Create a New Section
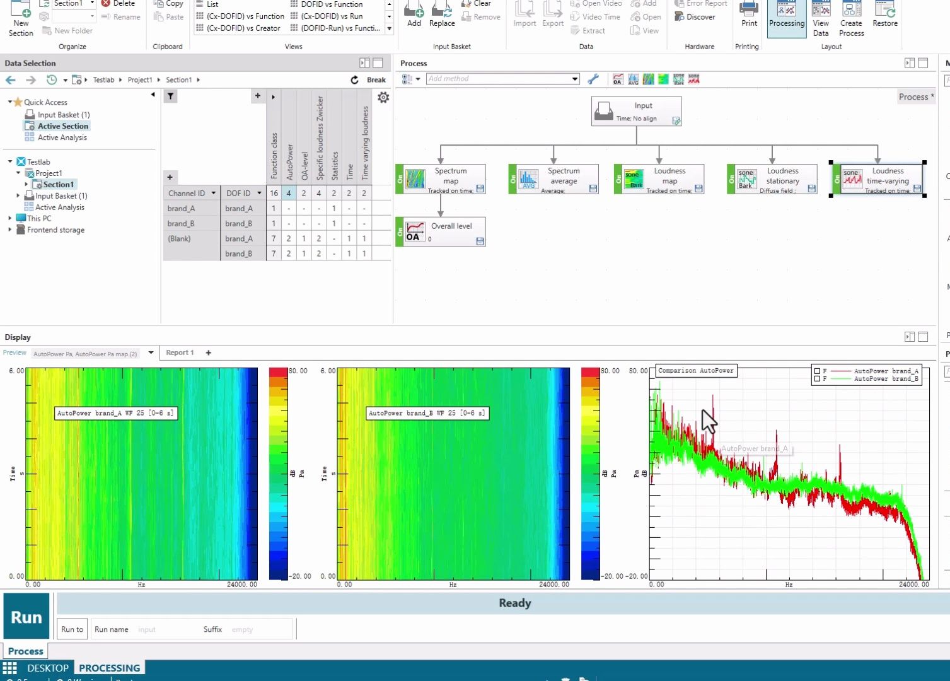The width and height of the screenshot is (950, 681). point(21,19)
